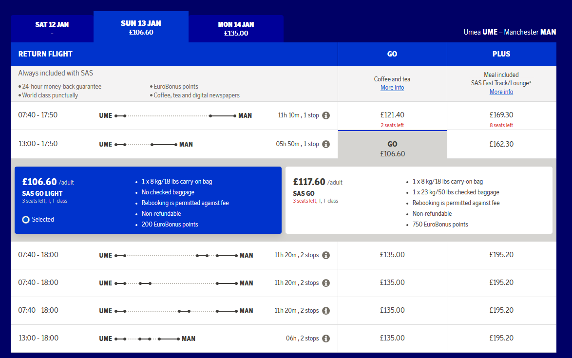Image resolution: width=572 pixels, height=358 pixels.
Task: Choose the £169.30 PLUS fare
Action: [501, 115]
